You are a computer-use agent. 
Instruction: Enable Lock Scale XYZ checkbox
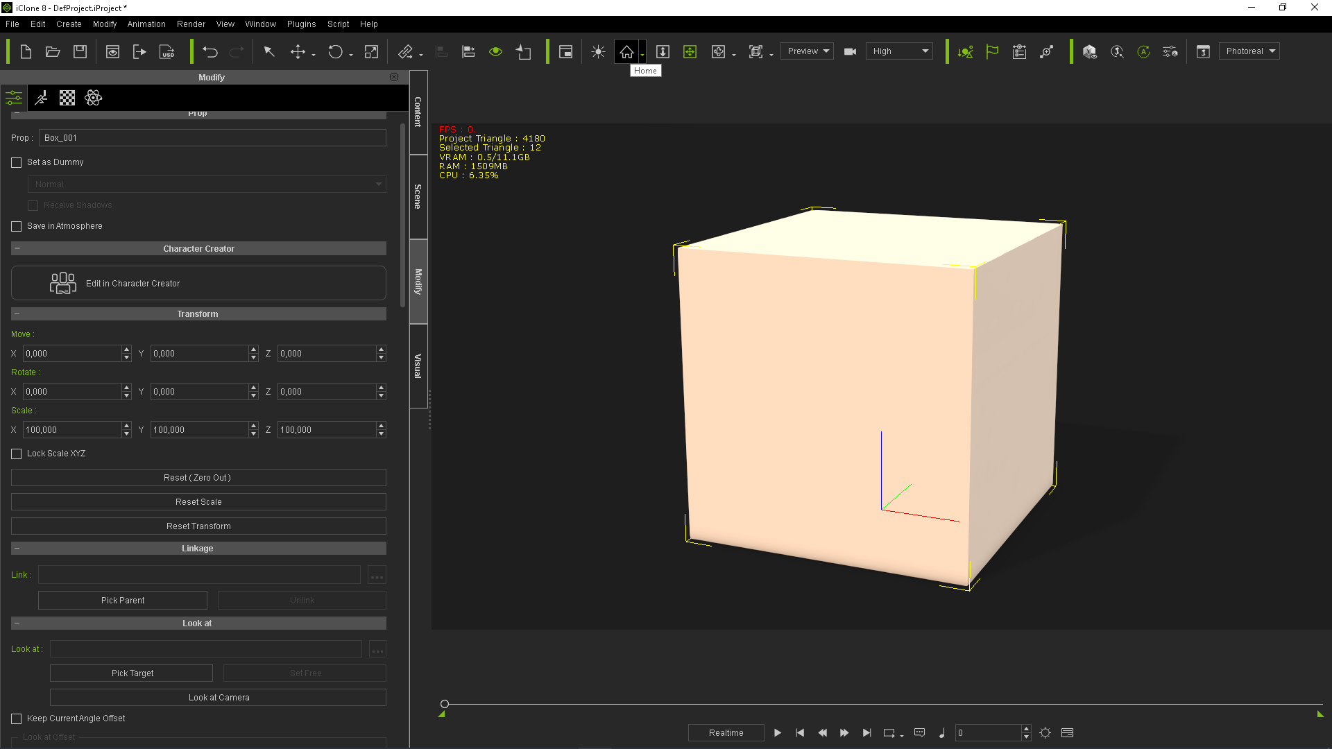17,453
